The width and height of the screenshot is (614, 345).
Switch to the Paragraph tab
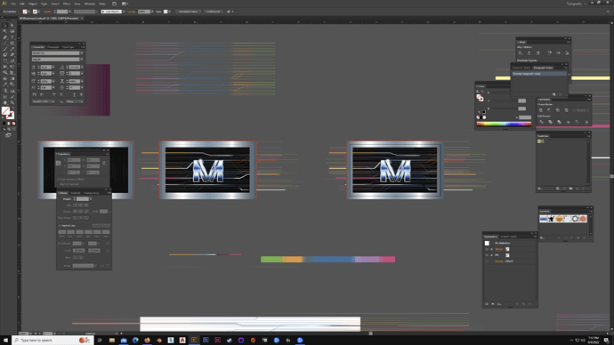[53, 47]
